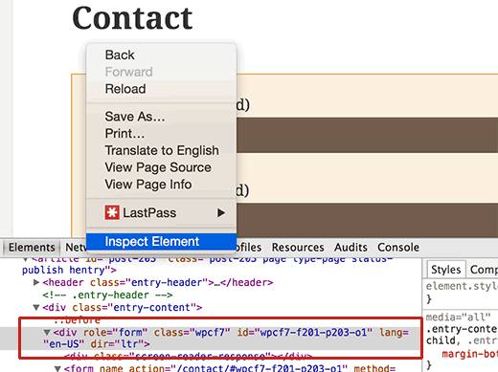498x372 pixels.
Task: Click the red LastPass asterisk icon
Action: pos(112,212)
